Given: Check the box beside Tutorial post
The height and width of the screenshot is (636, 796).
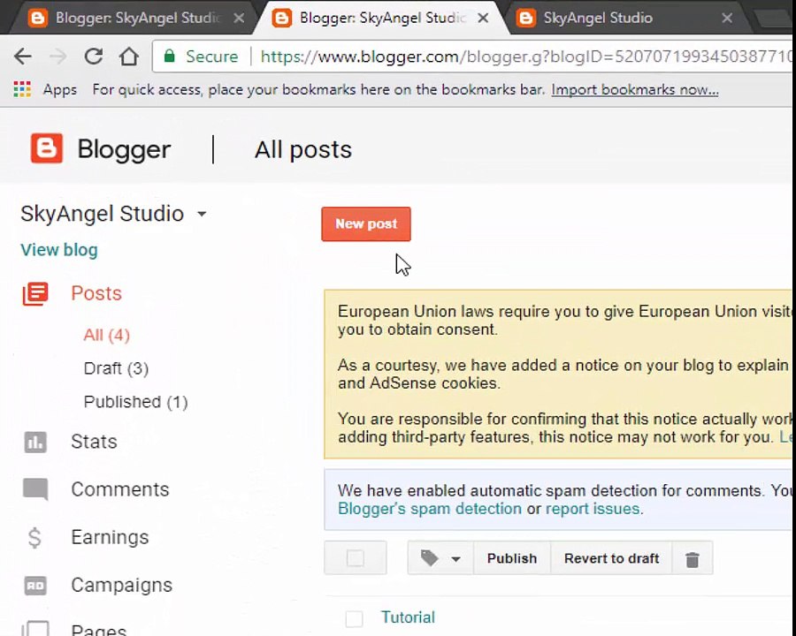Looking at the screenshot, I should [354, 618].
